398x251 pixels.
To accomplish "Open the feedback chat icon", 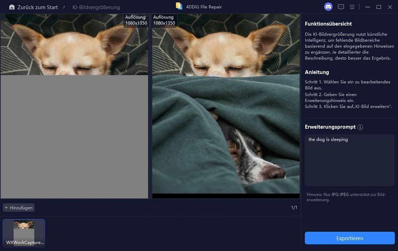I will pyautogui.click(x=341, y=7).
